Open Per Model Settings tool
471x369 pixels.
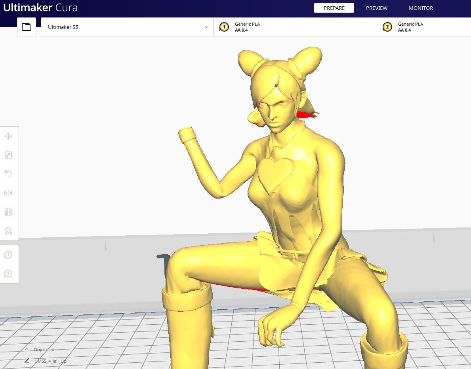click(x=8, y=212)
